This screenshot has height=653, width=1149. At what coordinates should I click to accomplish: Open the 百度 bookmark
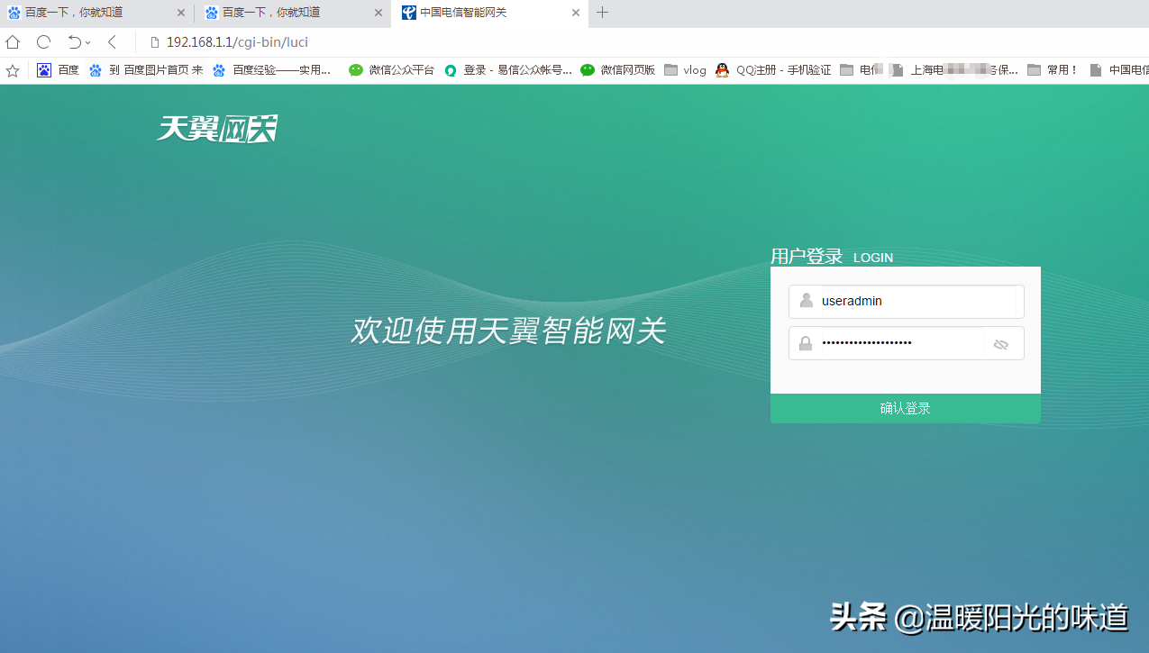pyautogui.click(x=59, y=70)
